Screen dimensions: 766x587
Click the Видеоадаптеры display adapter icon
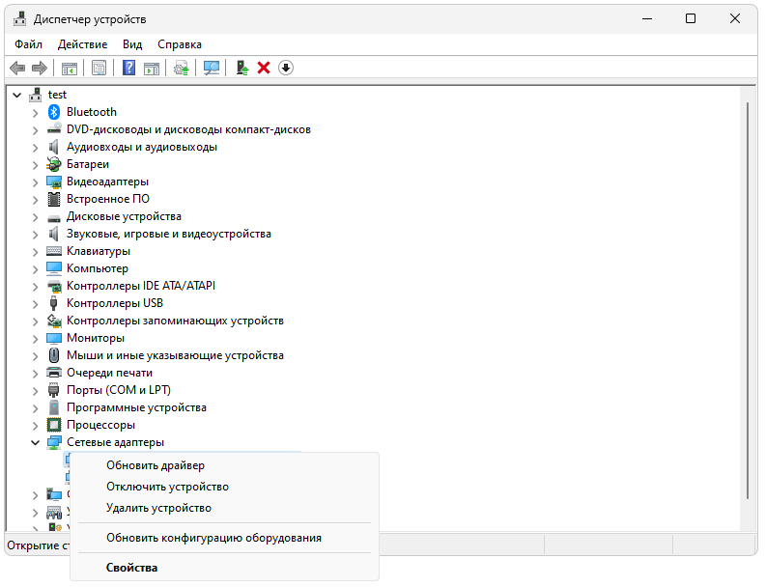(x=54, y=182)
